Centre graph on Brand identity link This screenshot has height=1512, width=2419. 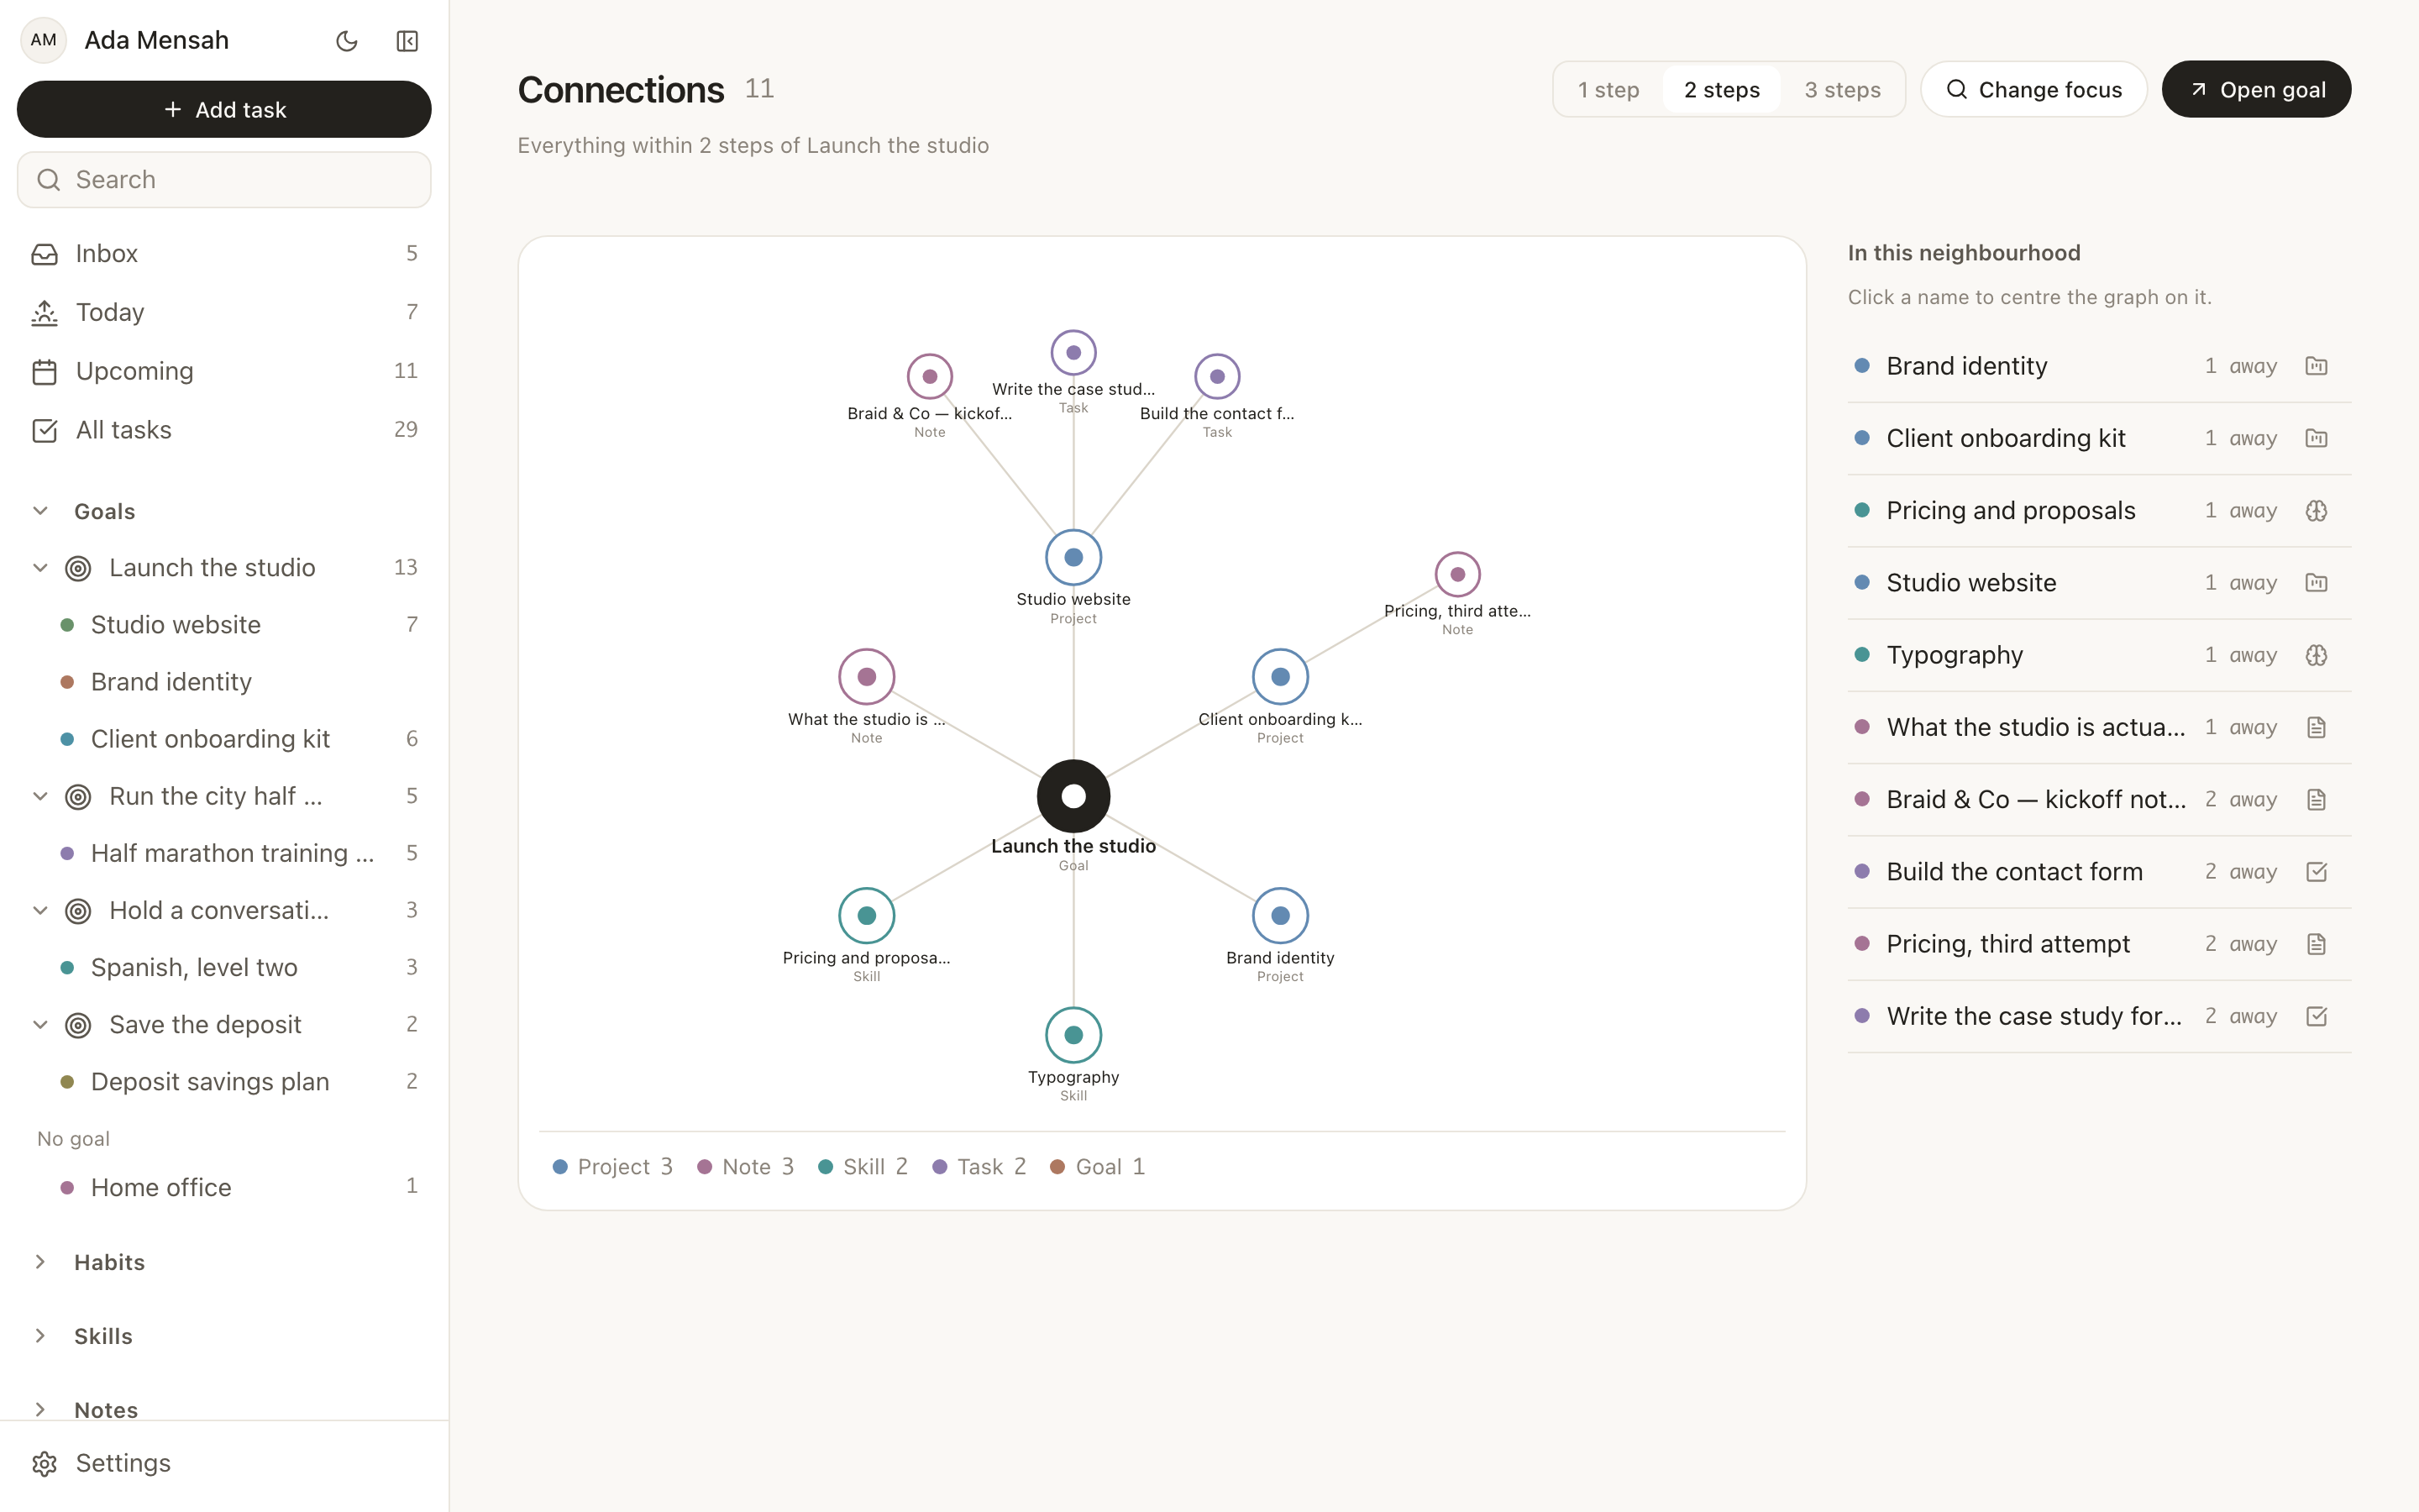(x=1966, y=366)
